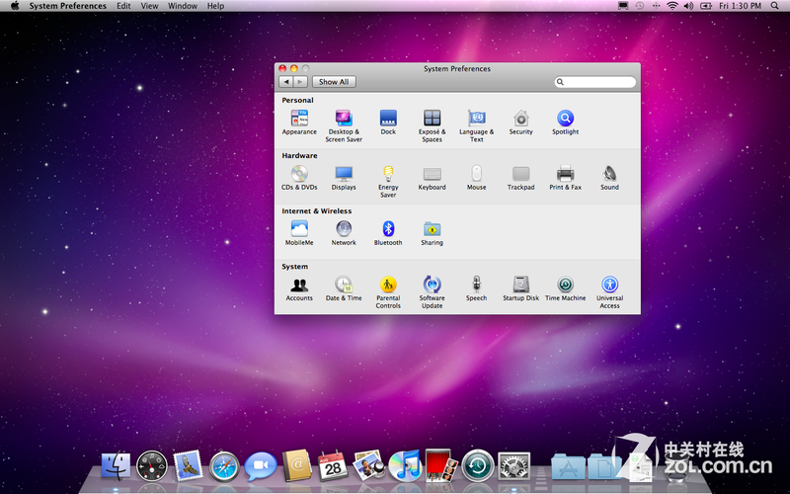The width and height of the screenshot is (790, 494).
Task: Open the Window menu
Action: (183, 6)
